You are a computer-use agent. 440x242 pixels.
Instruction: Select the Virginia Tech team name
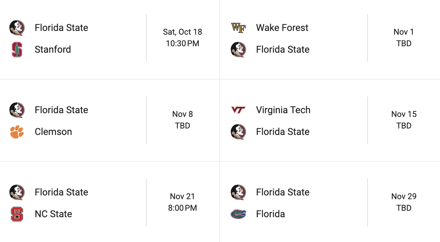click(283, 110)
